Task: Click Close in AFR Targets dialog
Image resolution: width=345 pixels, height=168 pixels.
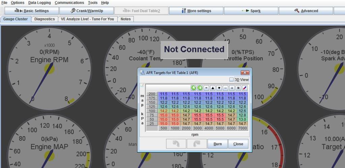Action: pos(238,144)
